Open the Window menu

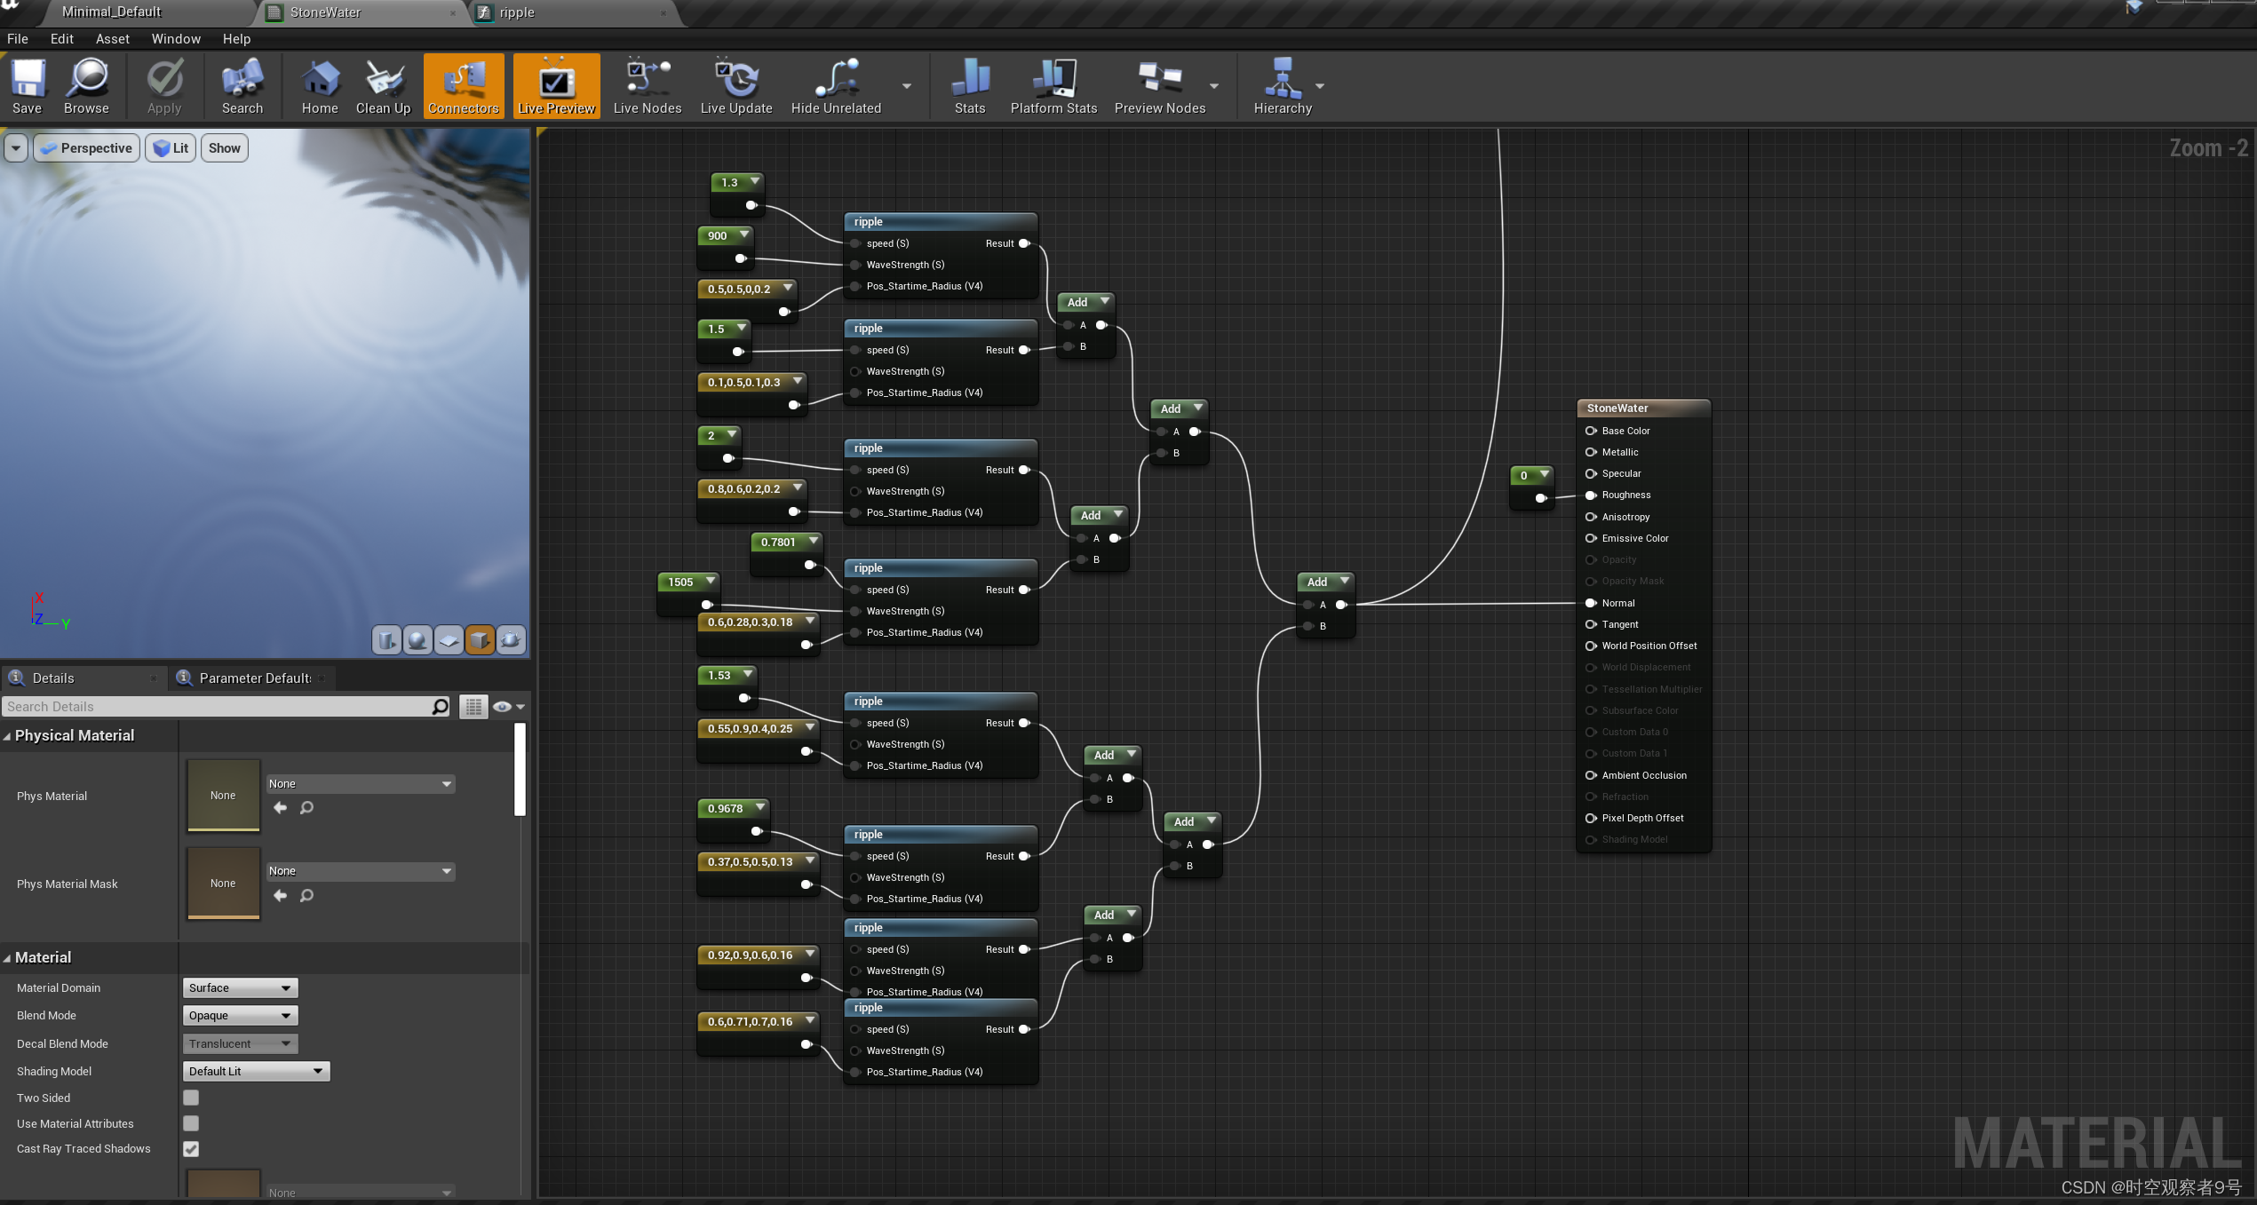coord(176,39)
